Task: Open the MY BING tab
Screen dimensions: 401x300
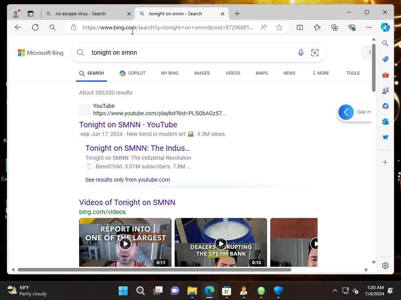Action: [x=170, y=73]
